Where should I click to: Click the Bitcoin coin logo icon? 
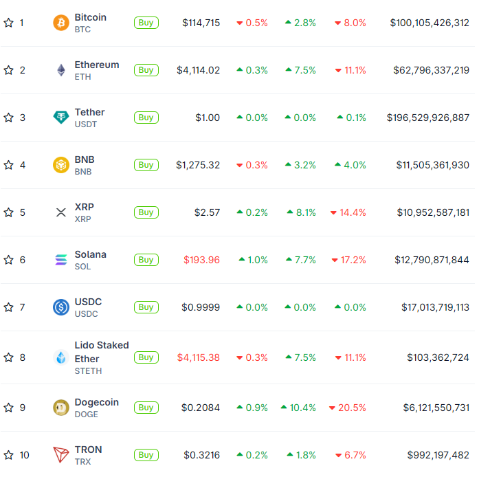pyautogui.click(x=61, y=23)
